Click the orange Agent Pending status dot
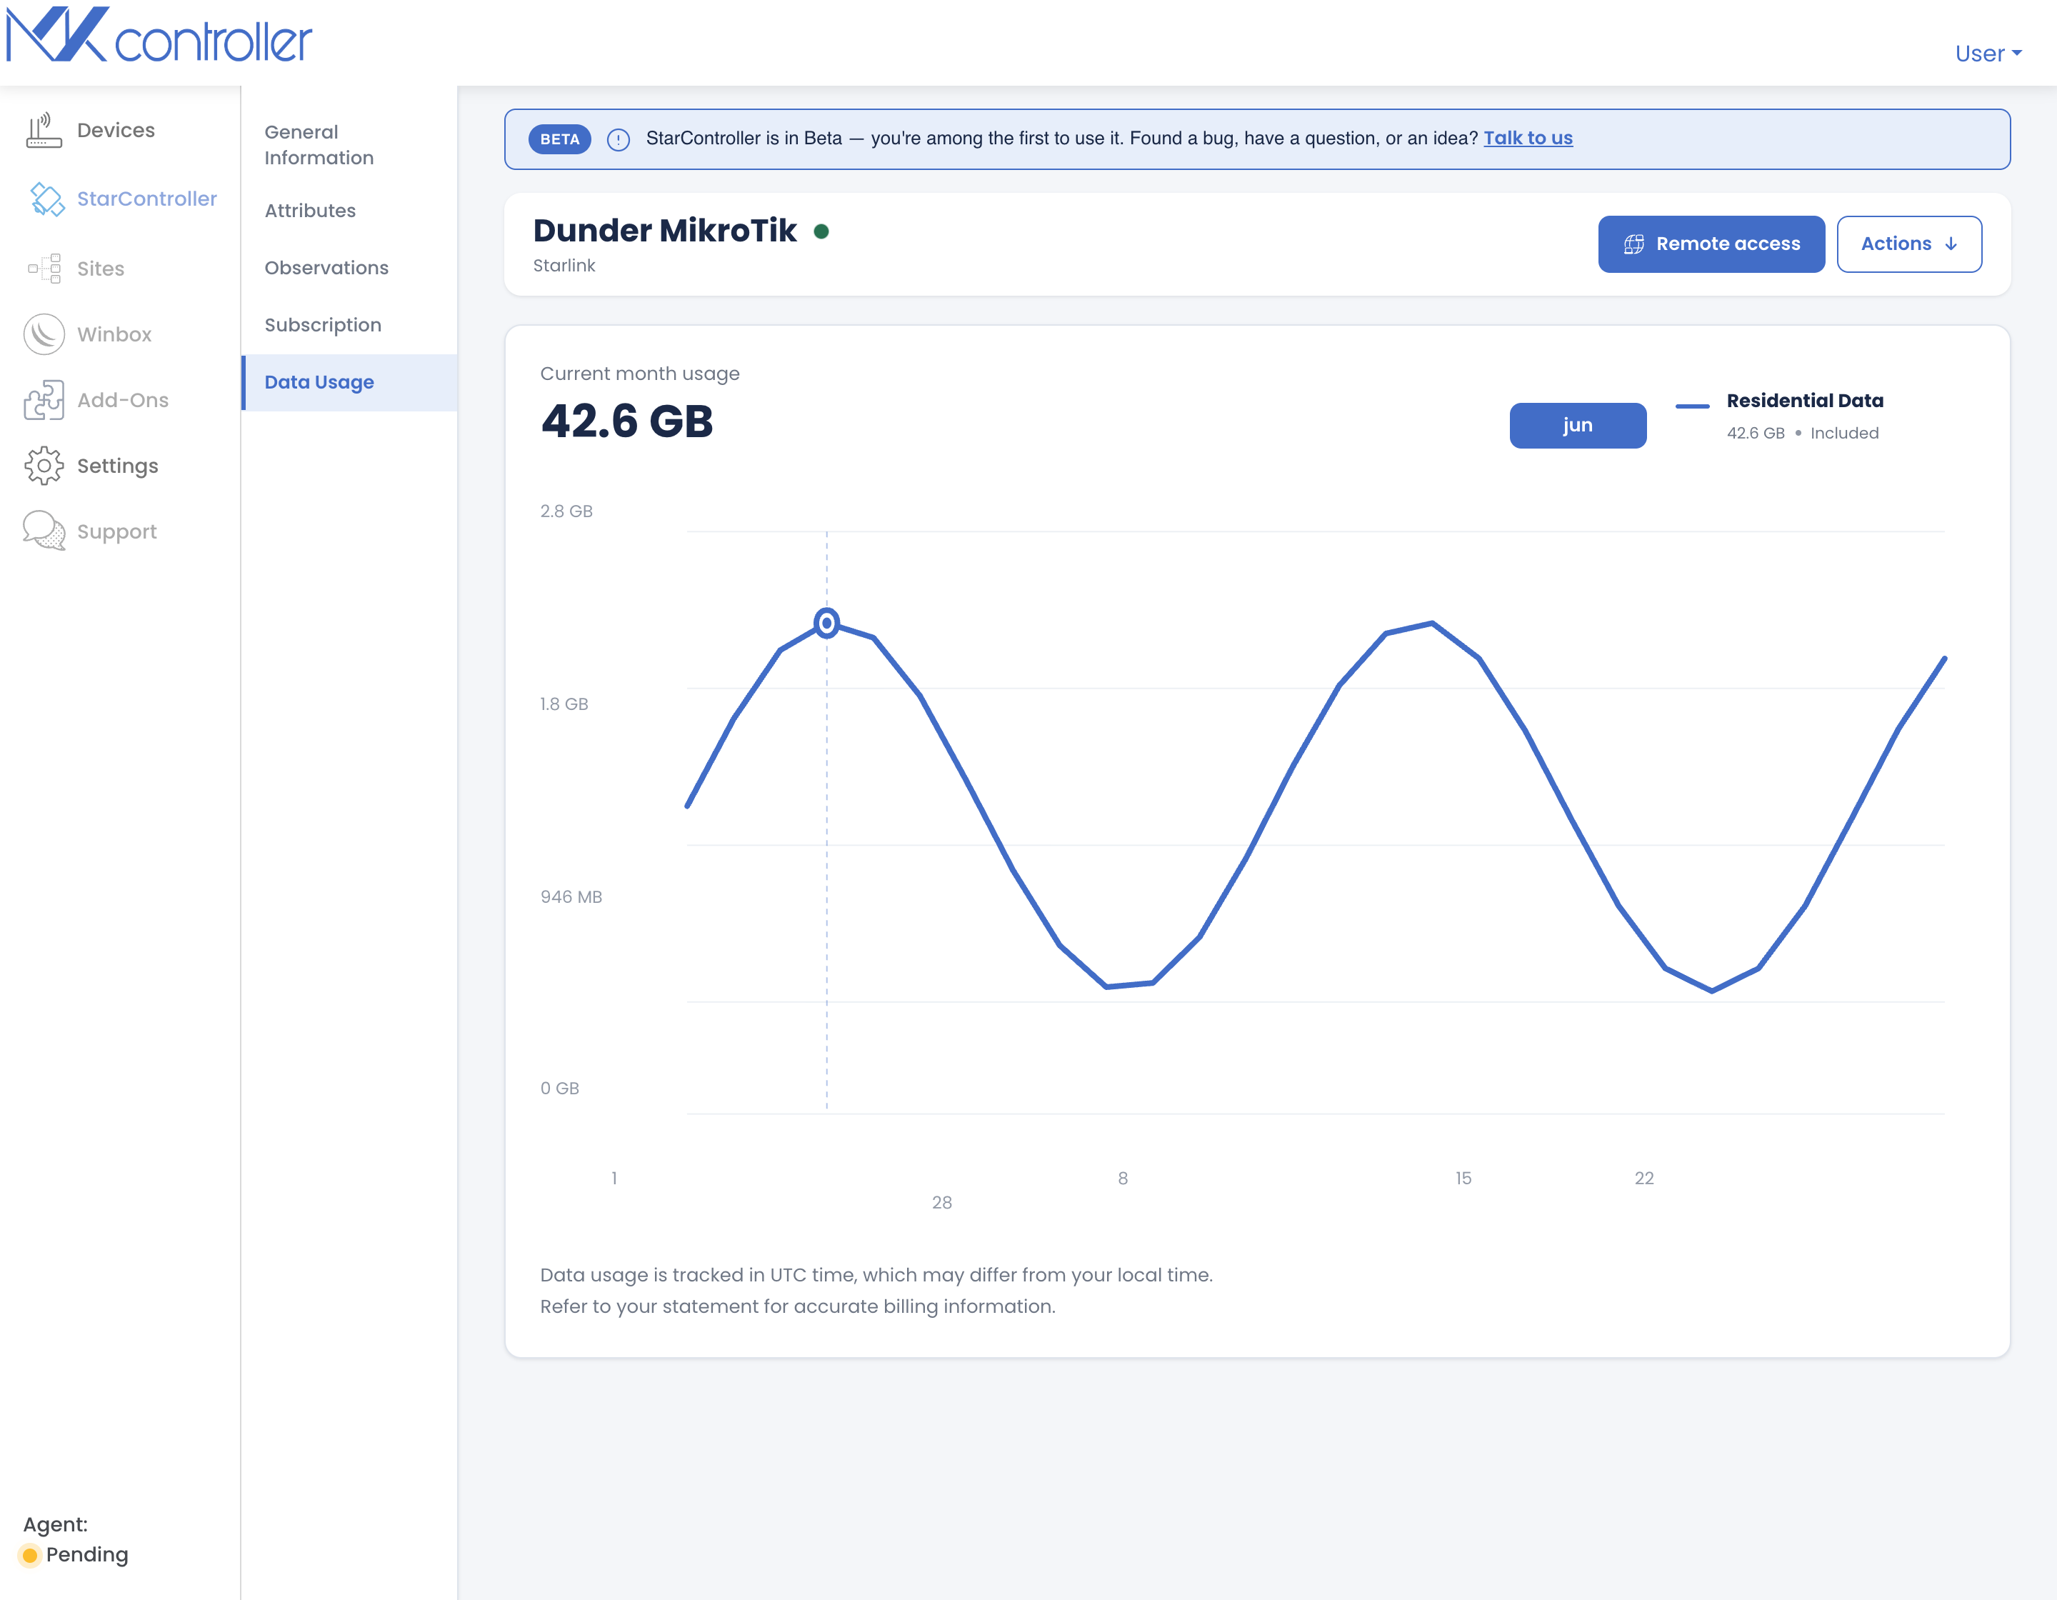Screen dimensions: 2057x1600 coord(30,1555)
